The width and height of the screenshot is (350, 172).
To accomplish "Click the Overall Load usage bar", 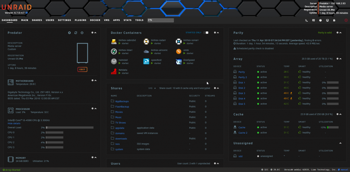I will coord(69,128).
